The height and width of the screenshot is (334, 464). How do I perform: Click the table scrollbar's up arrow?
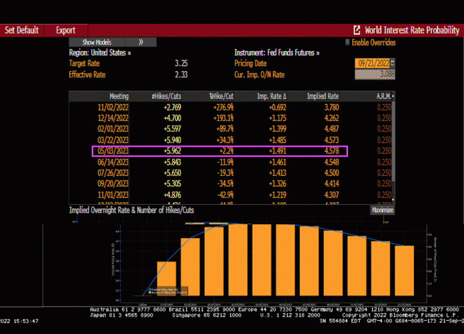[x=393, y=97]
